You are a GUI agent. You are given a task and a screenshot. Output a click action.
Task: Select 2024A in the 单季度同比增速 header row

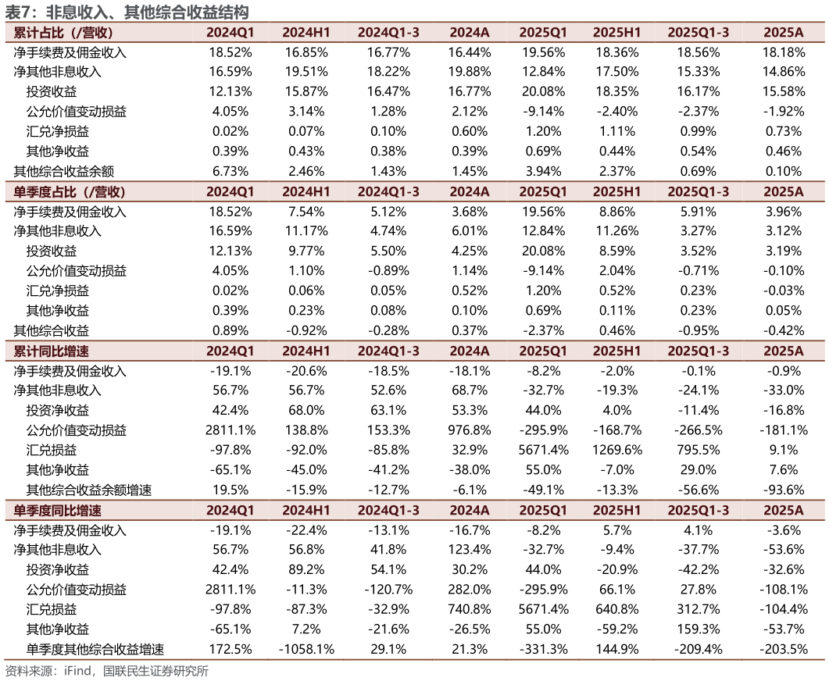point(469,511)
